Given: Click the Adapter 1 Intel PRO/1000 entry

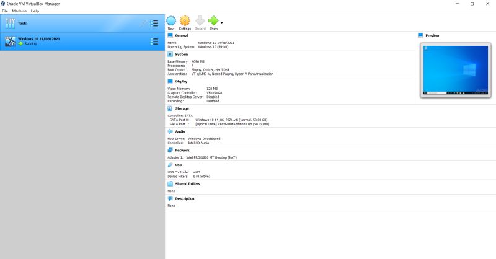Looking at the screenshot, I should pos(211,157).
